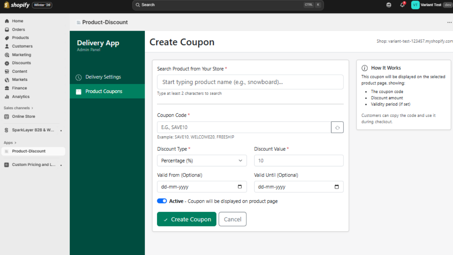The height and width of the screenshot is (255, 453).
Task: Open the Valid From calendar picker icon
Action: coord(240,187)
